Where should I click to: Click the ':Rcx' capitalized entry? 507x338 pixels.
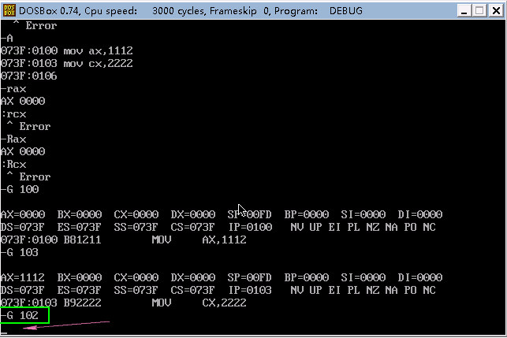(x=13, y=165)
